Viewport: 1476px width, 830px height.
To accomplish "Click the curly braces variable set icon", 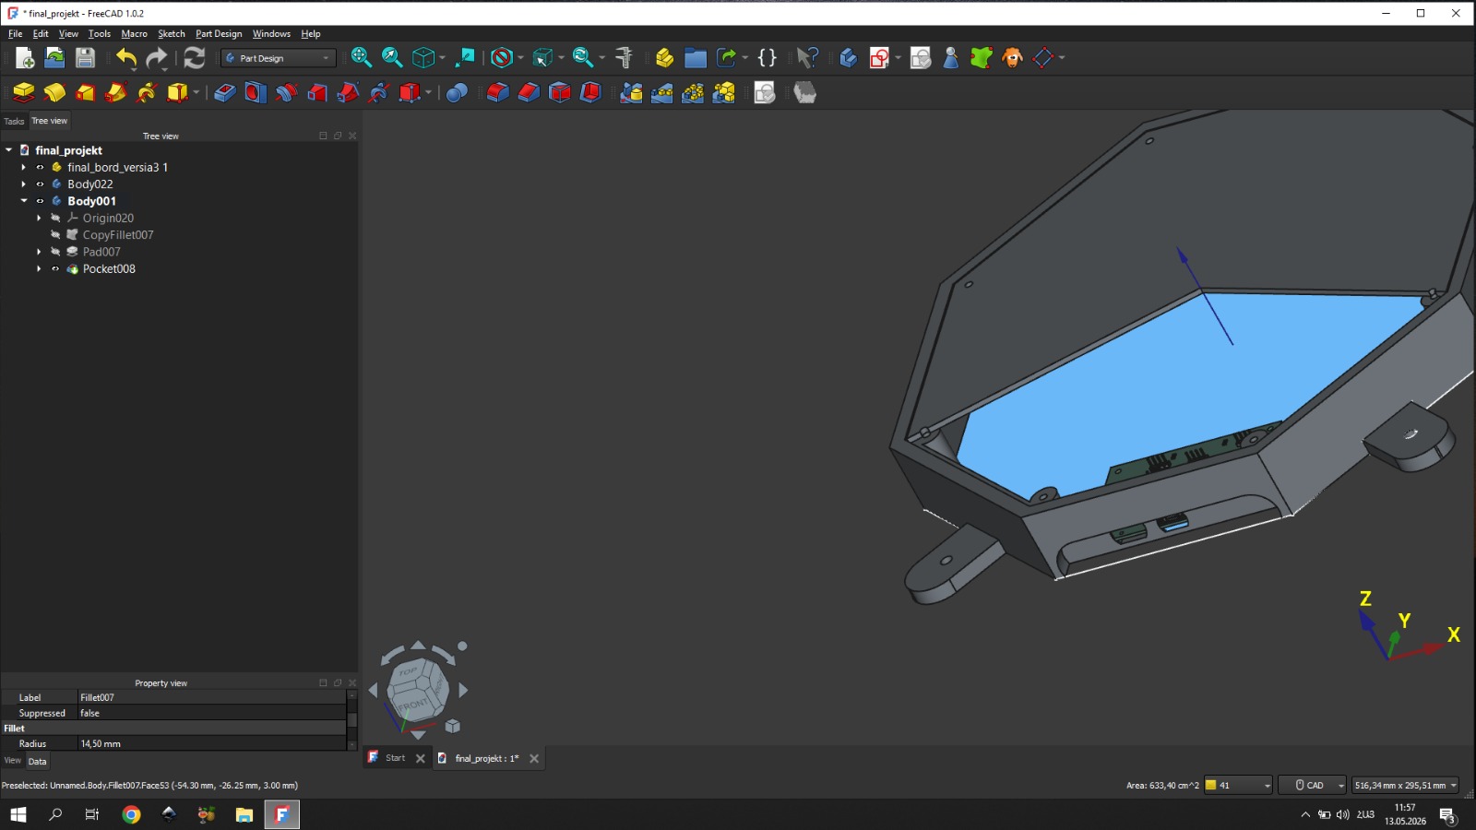I will pos(767,58).
